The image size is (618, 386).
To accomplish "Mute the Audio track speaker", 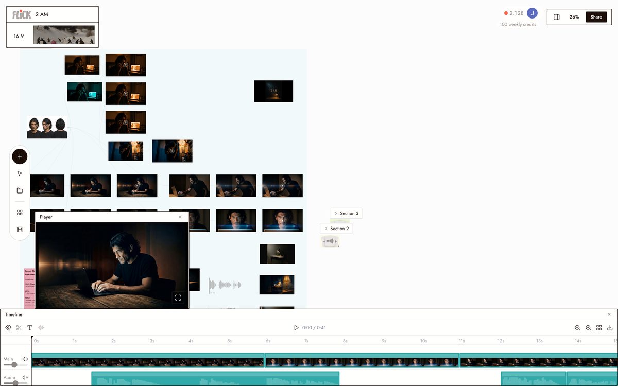I will point(25,377).
